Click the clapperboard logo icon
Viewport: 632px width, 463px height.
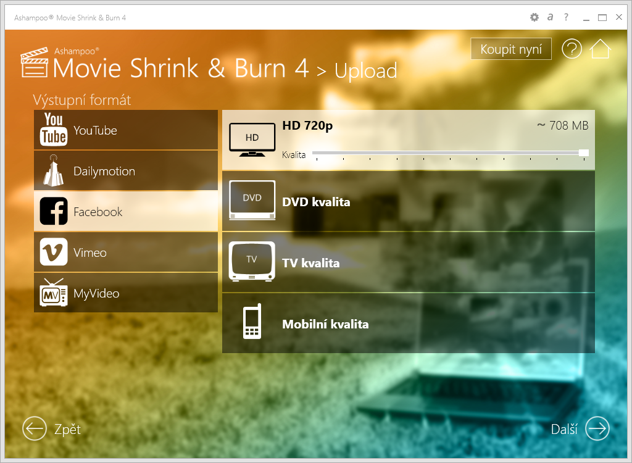tap(35, 62)
